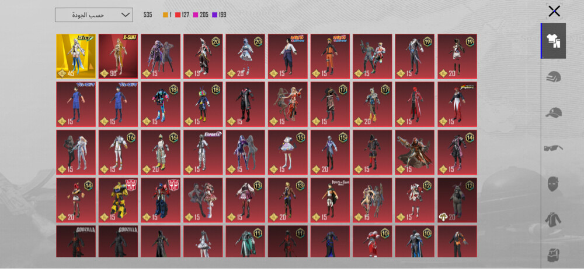Expand the حسب الجودة sort dropdown

pos(94,15)
